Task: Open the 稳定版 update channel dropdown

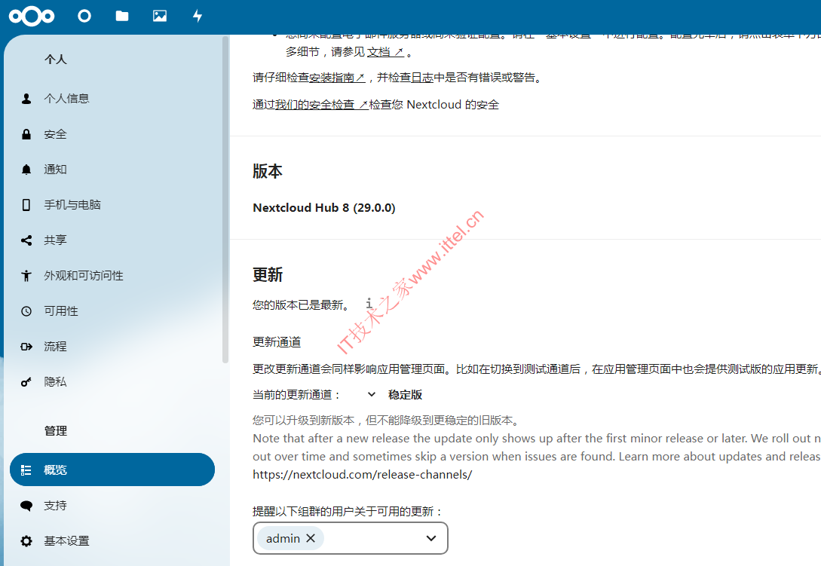Action: pos(395,394)
